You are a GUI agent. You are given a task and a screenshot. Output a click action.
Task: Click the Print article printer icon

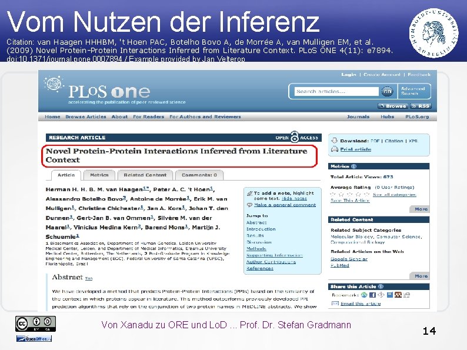pos(335,149)
